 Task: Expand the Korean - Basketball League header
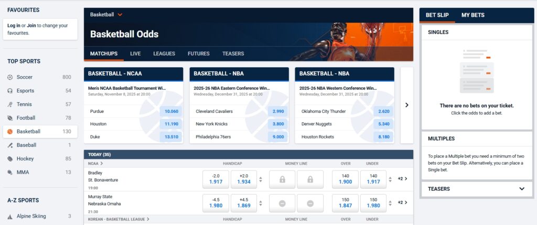point(119,219)
